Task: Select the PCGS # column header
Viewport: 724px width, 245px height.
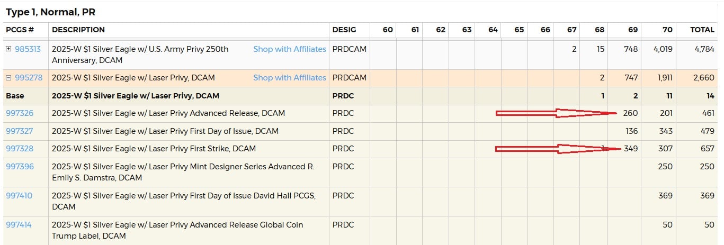Action: coord(20,30)
